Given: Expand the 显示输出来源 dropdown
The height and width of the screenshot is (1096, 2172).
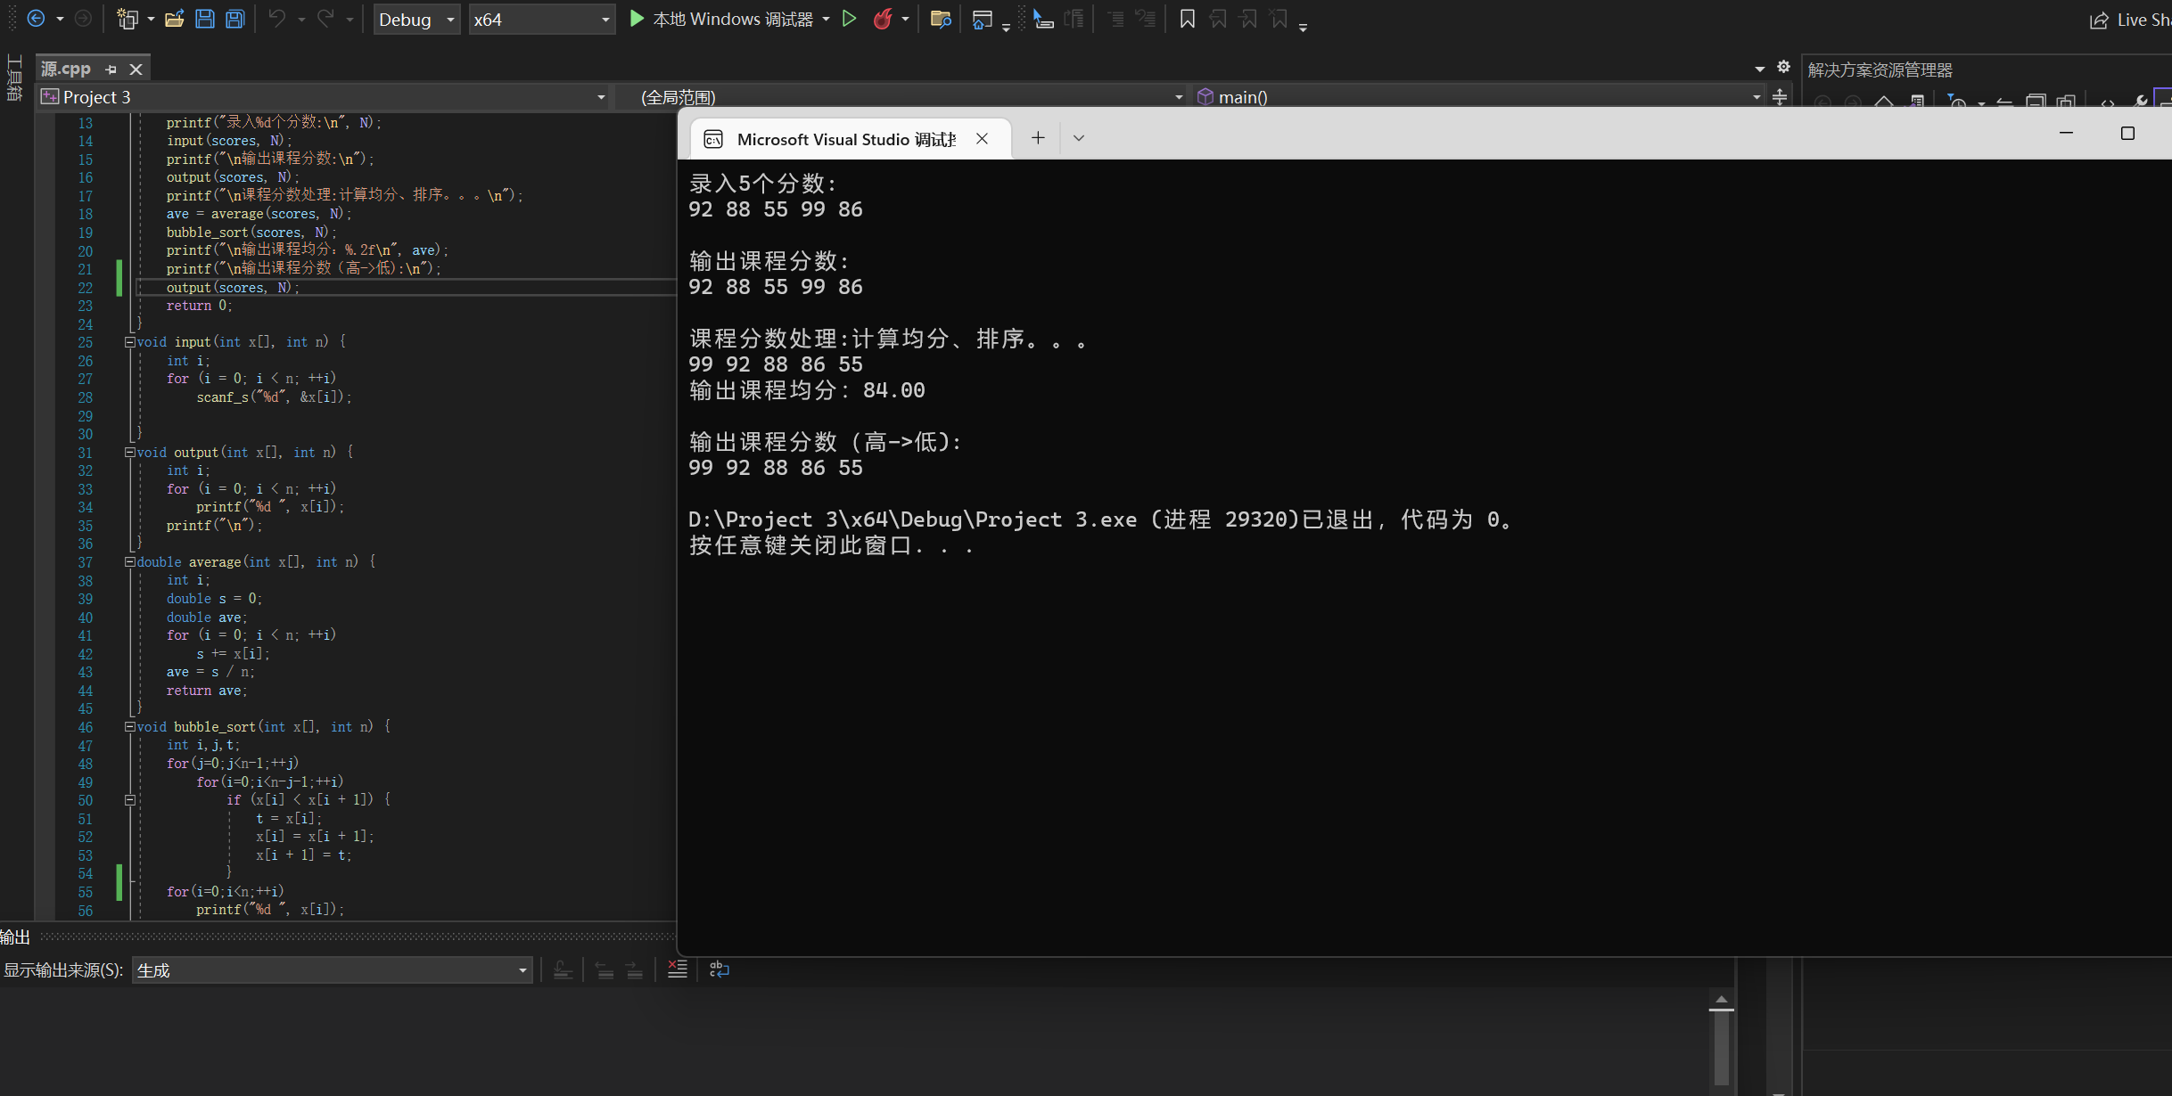Looking at the screenshot, I should [522, 970].
